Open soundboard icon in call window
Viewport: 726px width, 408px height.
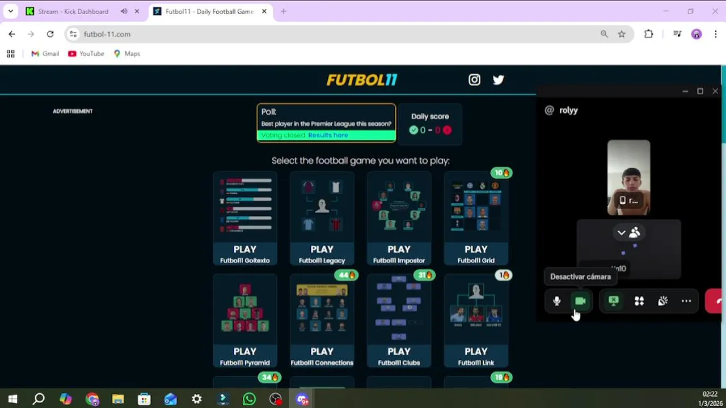click(x=662, y=301)
